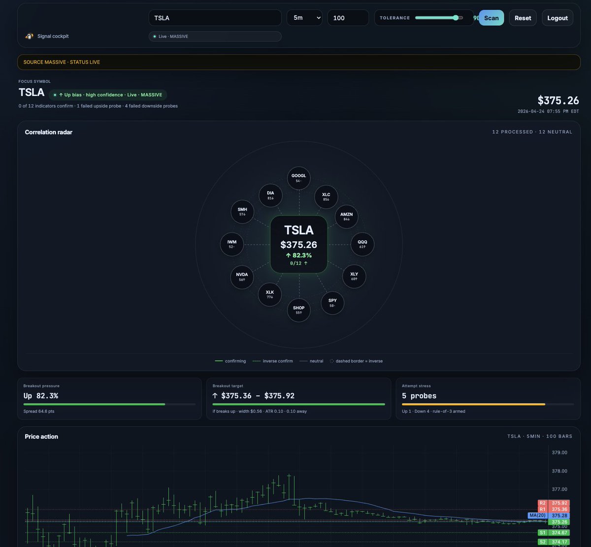The width and height of the screenshot is (591, 547).
Task: Select the GOOGL node on the radar
Action: 298,178
